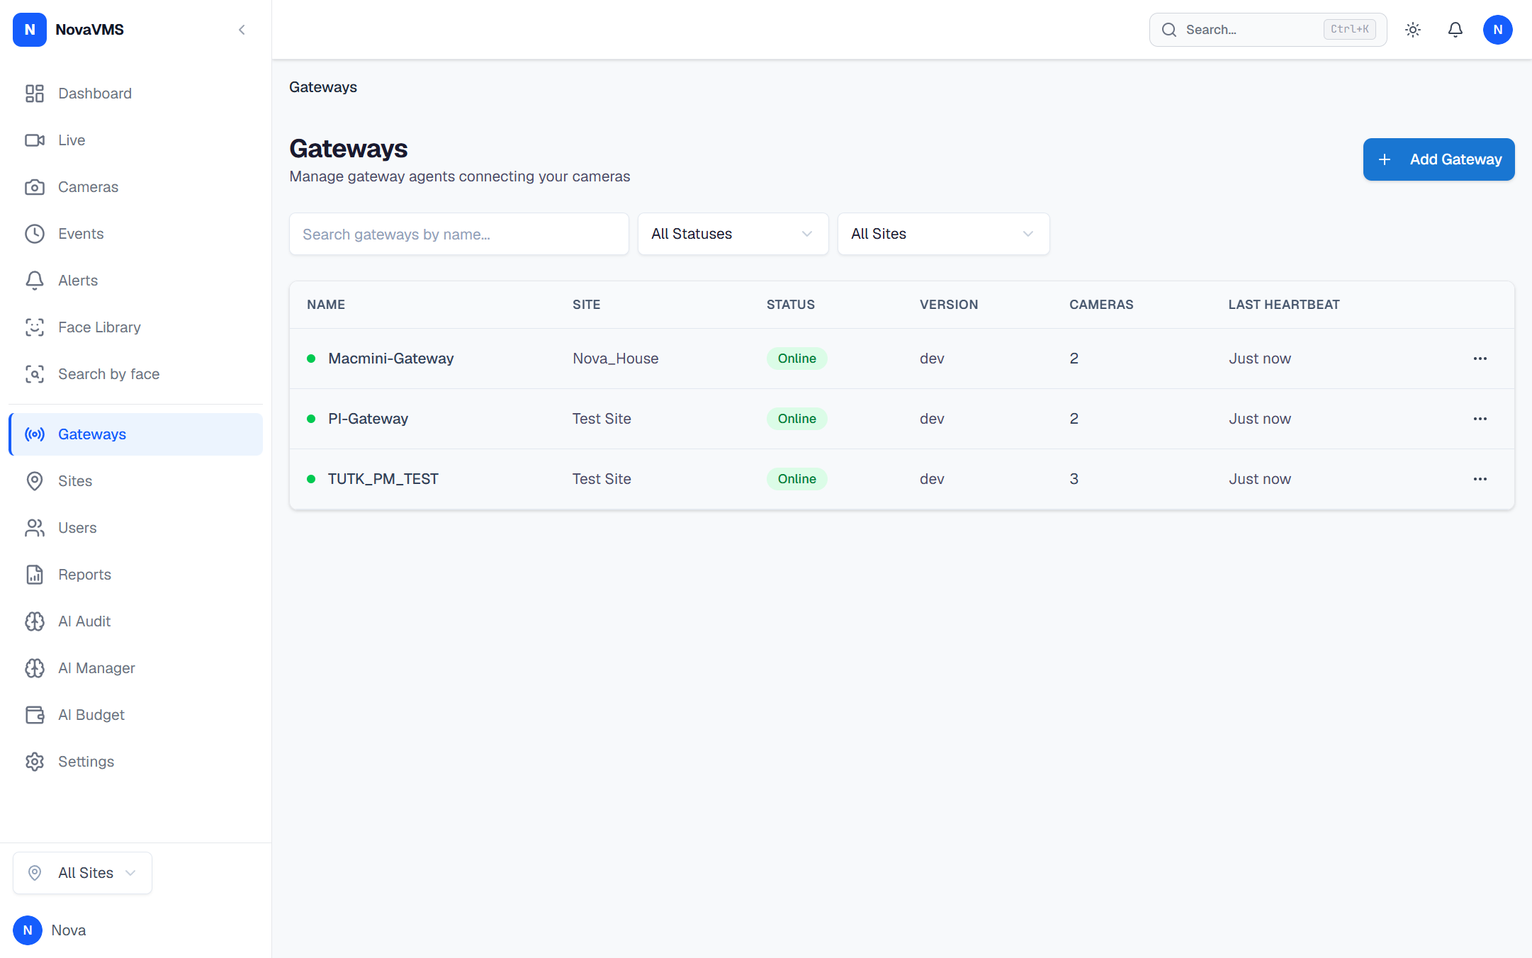Click the AI Budget wallet icon
The width and height of the screenshot is (1532, 958).
(35, 715)
